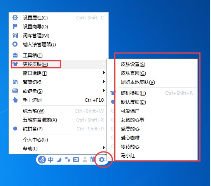The height and width of the screenshot is (186, 211).
Task: Click the person account icon on IME bar
Action: pyautogui.click(x=85, y=160)
